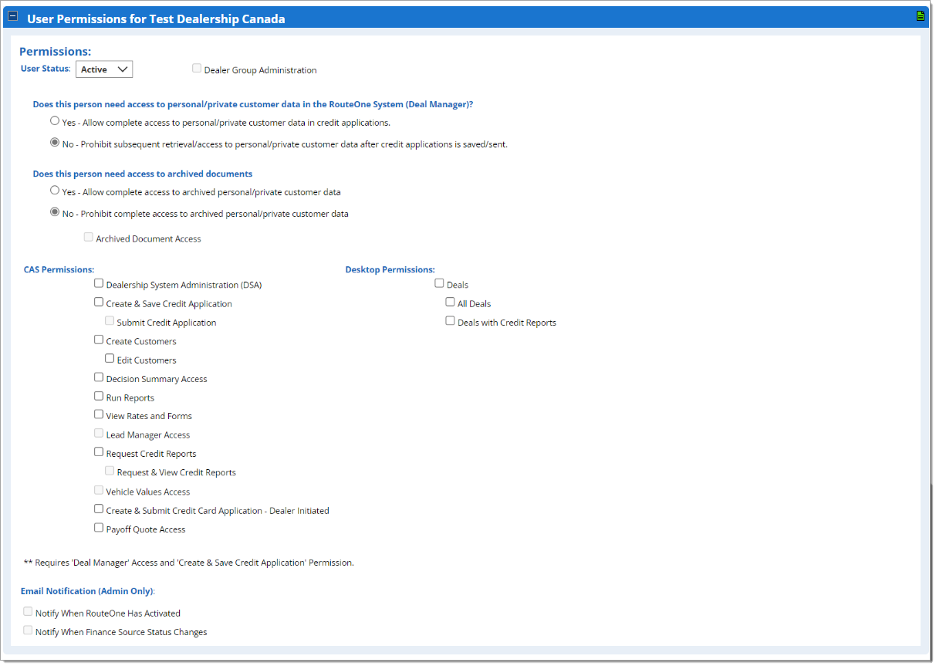Toggle Archived Document Access checkbox
The width and height of the screenshot is (936, 666).
(x=89, y=238)
